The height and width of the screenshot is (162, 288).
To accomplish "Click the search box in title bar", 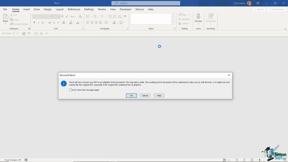I will 146,3.
